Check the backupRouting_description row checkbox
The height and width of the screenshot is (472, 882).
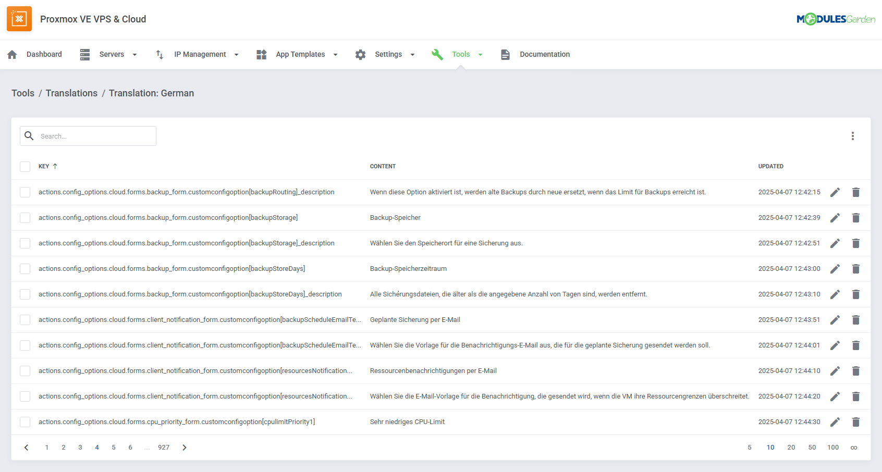(25, 192)
